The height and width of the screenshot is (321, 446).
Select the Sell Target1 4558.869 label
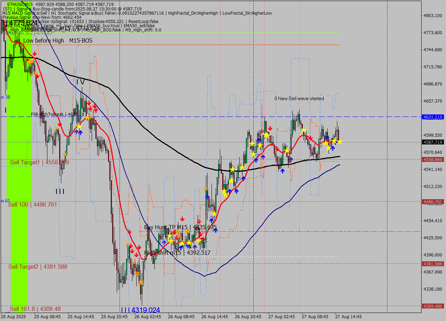(39, 163)
